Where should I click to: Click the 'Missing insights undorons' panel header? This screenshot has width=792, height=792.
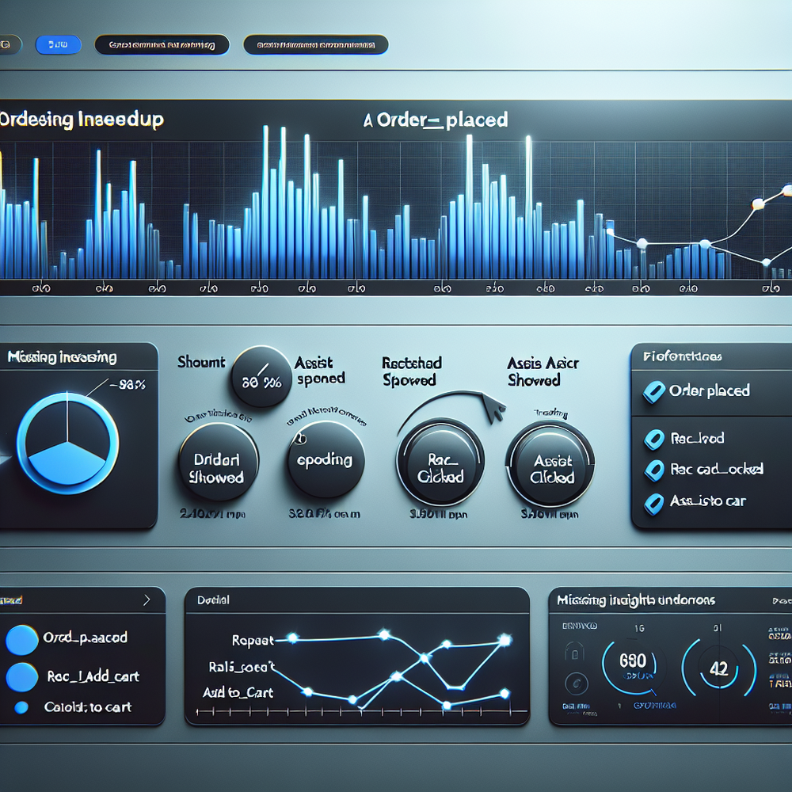636,600
